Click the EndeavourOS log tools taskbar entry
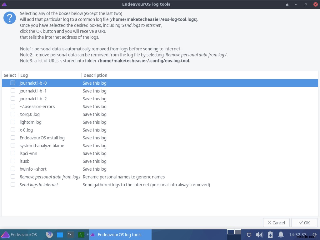The height and width of the screenshot is (240, 320). pyautogui.click(x=121, y=235)
